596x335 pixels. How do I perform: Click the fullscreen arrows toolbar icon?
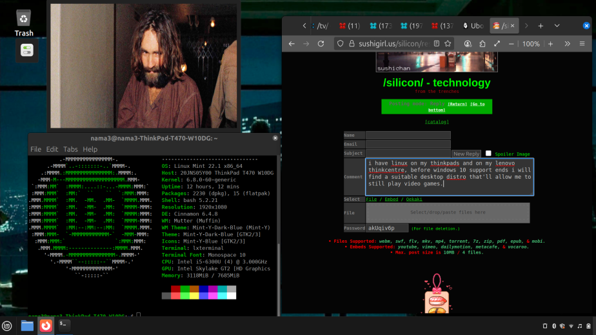497,44
